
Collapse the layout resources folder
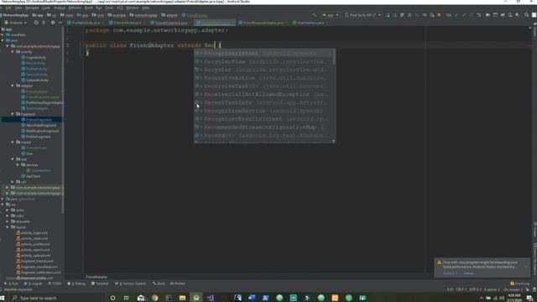click(8, 227)
